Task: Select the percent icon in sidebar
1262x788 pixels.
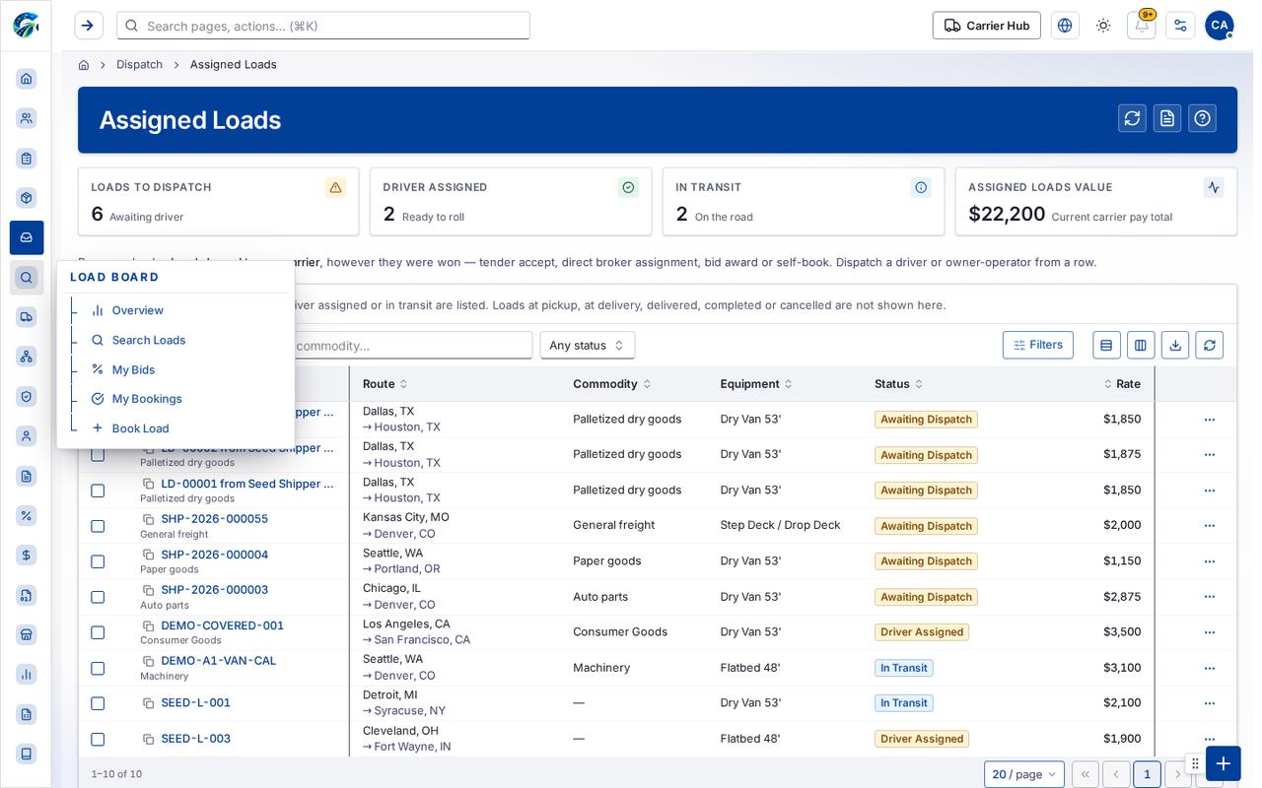Action: click(27, 515)
